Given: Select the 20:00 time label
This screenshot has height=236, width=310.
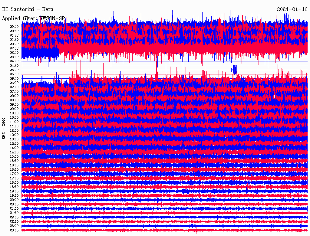Looking at the screenshot, I should click(14, 200).
